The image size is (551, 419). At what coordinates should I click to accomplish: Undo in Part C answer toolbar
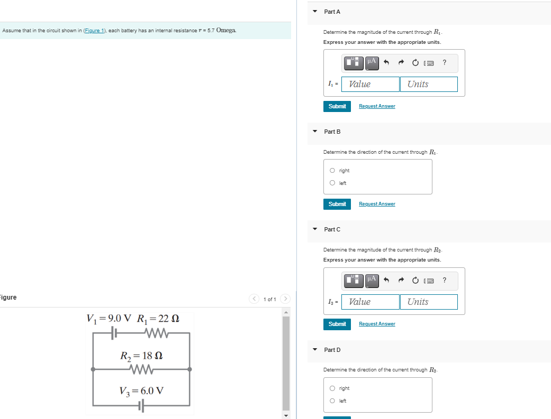(386, 281)
